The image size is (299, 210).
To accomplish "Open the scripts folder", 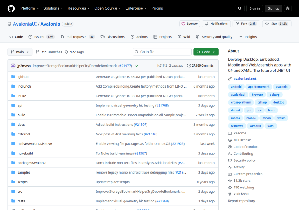I will point(22,182).
